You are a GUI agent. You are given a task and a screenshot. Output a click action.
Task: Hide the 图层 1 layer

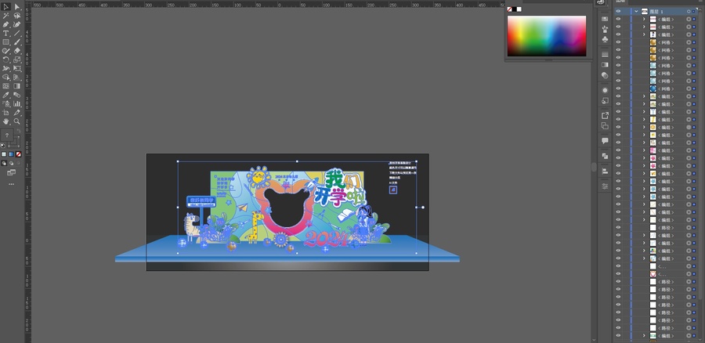[618, 11]
